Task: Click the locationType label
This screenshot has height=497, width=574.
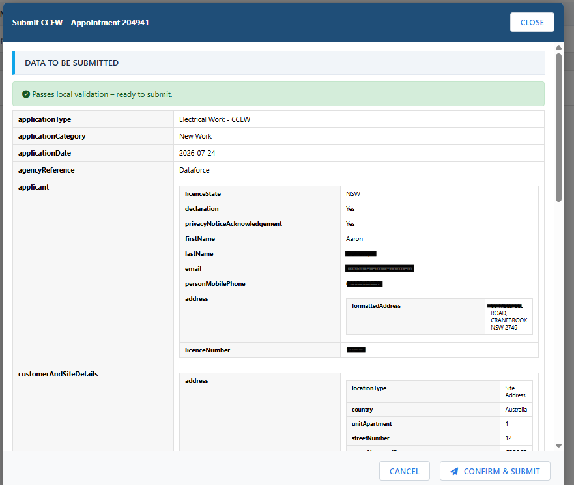Action: (369, 388)
